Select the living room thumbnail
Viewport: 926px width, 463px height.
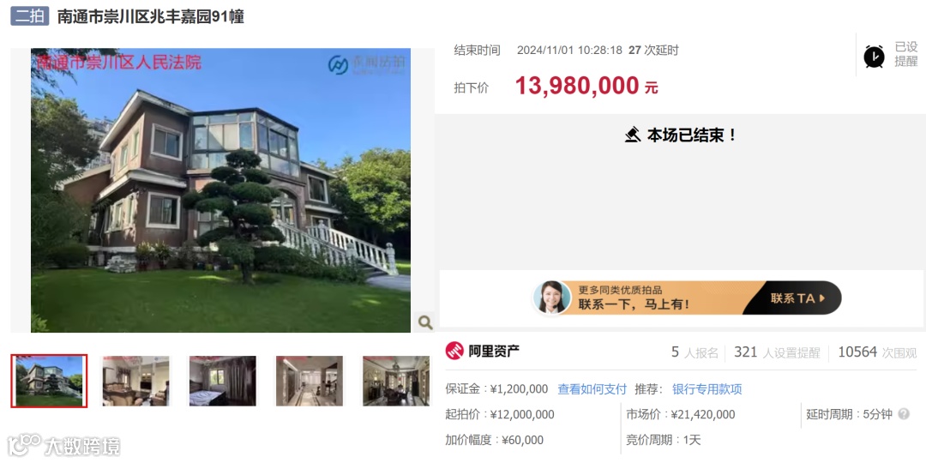135,381
